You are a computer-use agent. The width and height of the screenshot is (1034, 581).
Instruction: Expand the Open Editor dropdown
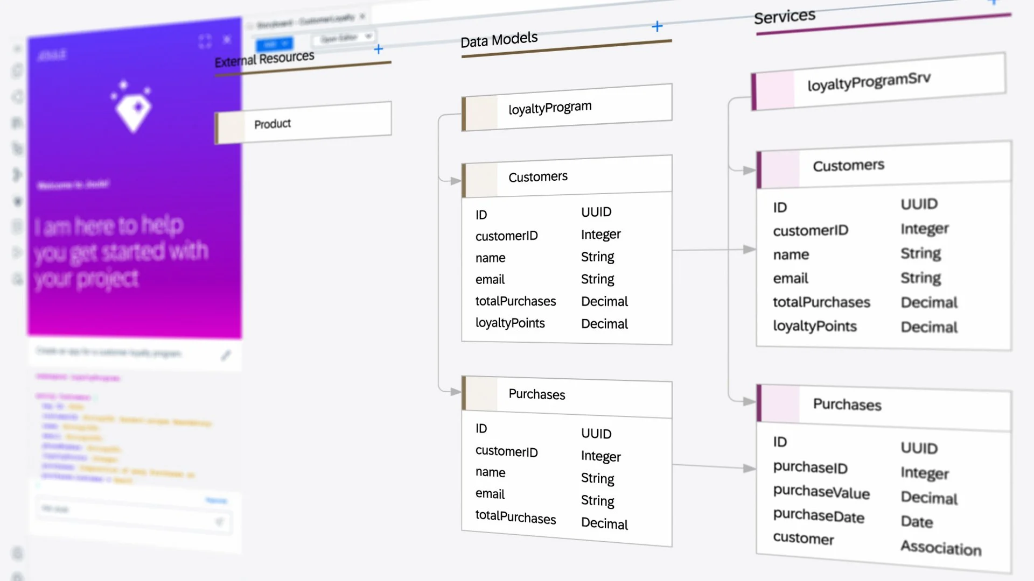click(x=345, y=38)
